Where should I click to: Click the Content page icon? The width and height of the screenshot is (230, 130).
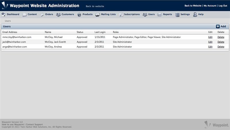[x=24, y=15]
